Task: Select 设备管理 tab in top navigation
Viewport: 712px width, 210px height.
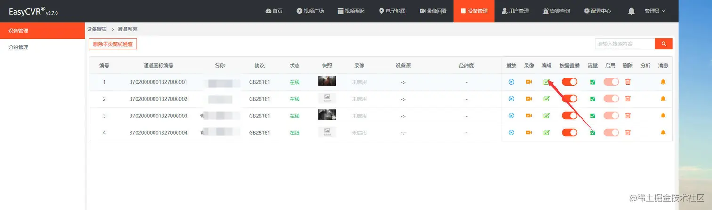Action: [x=474, y=11]
